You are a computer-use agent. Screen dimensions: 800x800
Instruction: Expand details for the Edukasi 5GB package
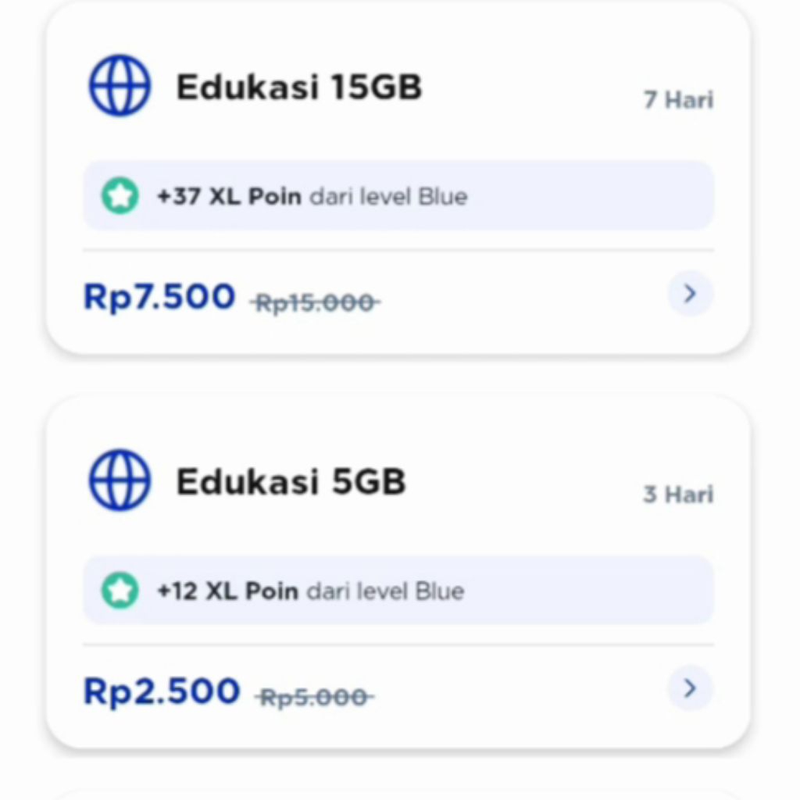[689, 689]
